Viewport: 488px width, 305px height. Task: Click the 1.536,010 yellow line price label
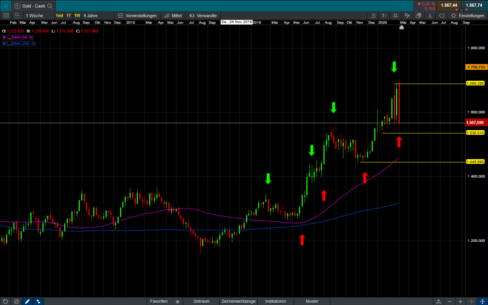475,133
